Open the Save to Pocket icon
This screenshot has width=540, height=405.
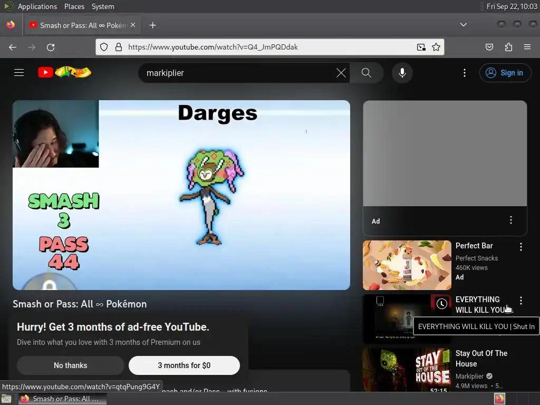click(489, 47)
